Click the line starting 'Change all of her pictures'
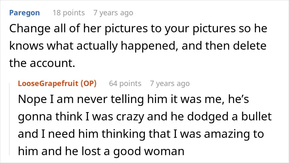 (x=138, y=29)
